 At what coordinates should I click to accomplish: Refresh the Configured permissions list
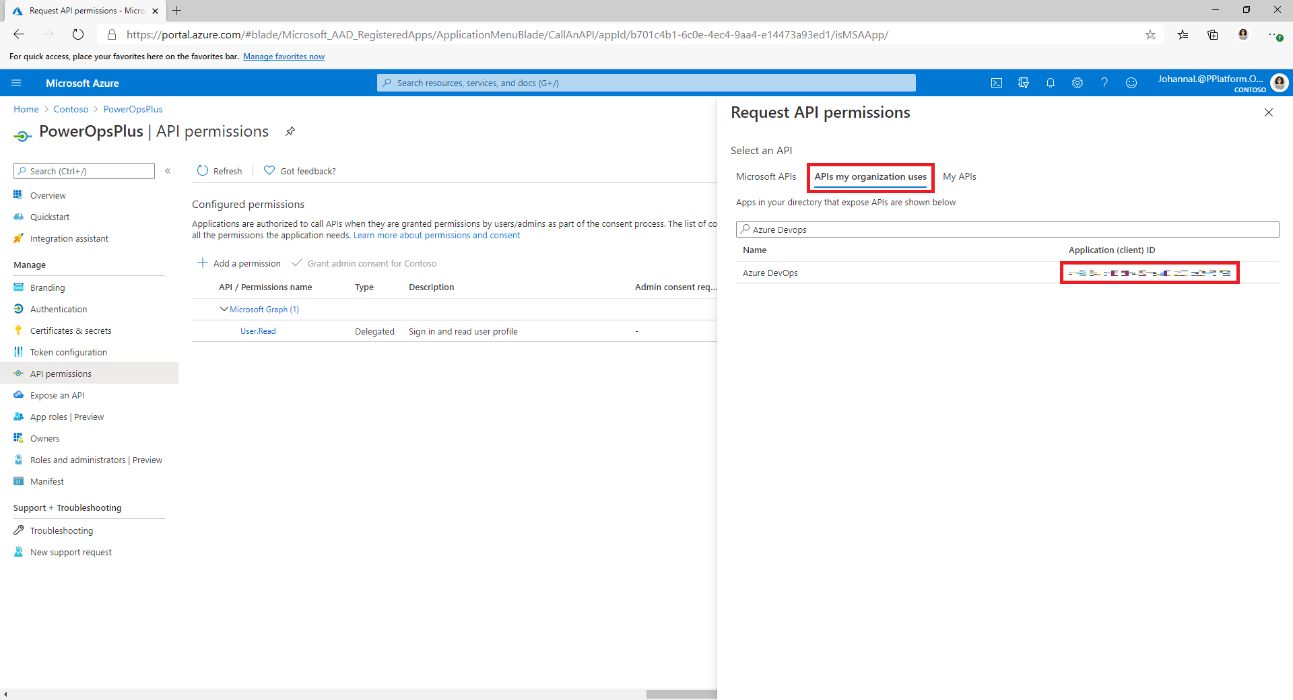coord(219,170)
